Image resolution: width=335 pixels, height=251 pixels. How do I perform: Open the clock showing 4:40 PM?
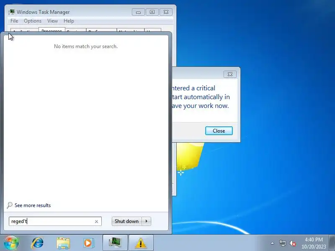click(314, 243)
